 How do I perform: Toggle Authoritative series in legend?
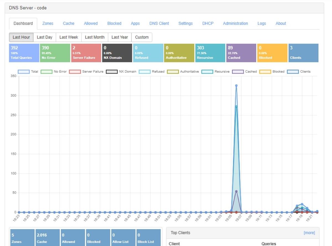(x=183, y=72)
